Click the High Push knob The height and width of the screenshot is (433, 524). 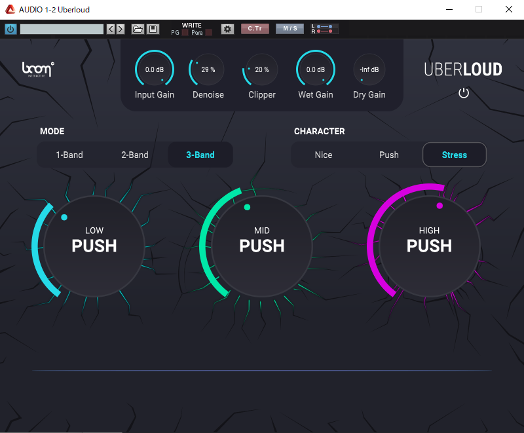(430, 246)
